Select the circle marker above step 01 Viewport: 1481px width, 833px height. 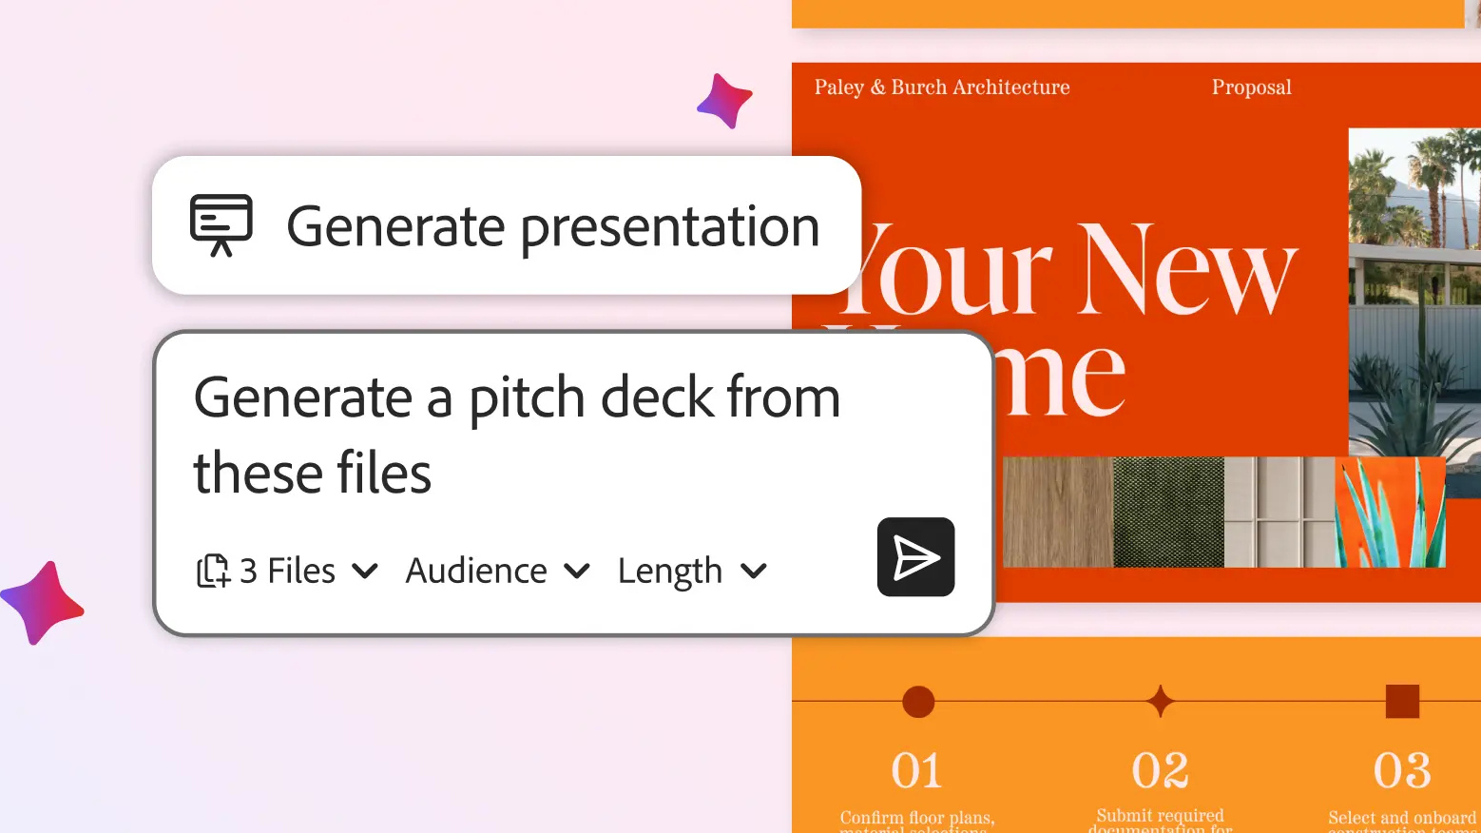click(x=918, y=702)
